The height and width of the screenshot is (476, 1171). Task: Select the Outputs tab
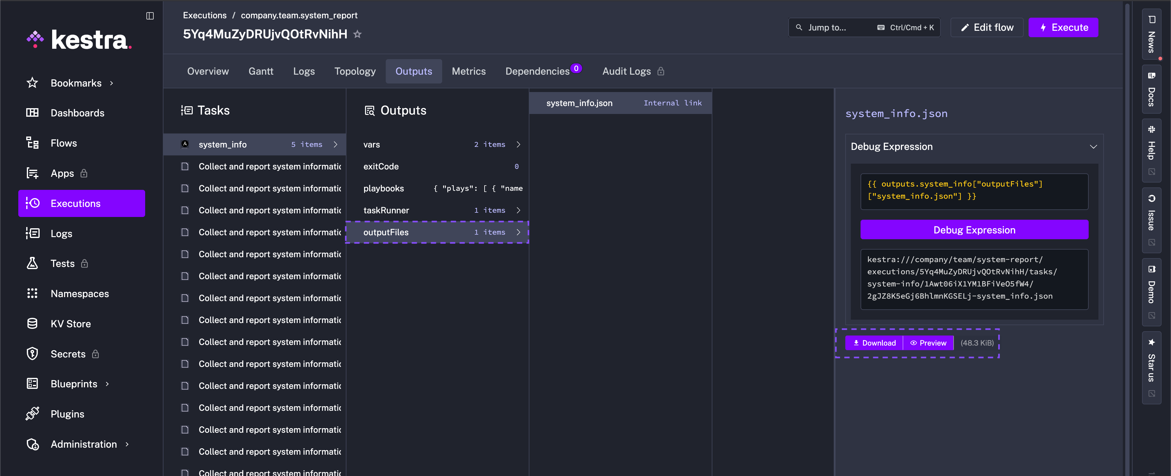point(414,71)
